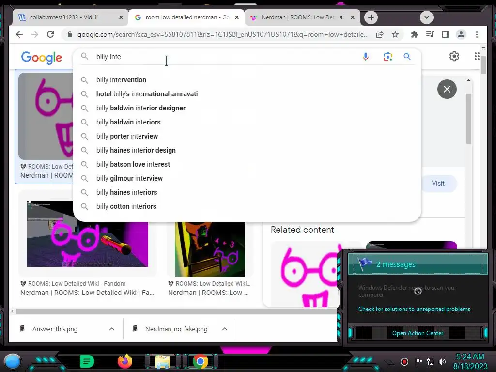Click in the Google search input field
496x372 pixels.
coord(226,57)
